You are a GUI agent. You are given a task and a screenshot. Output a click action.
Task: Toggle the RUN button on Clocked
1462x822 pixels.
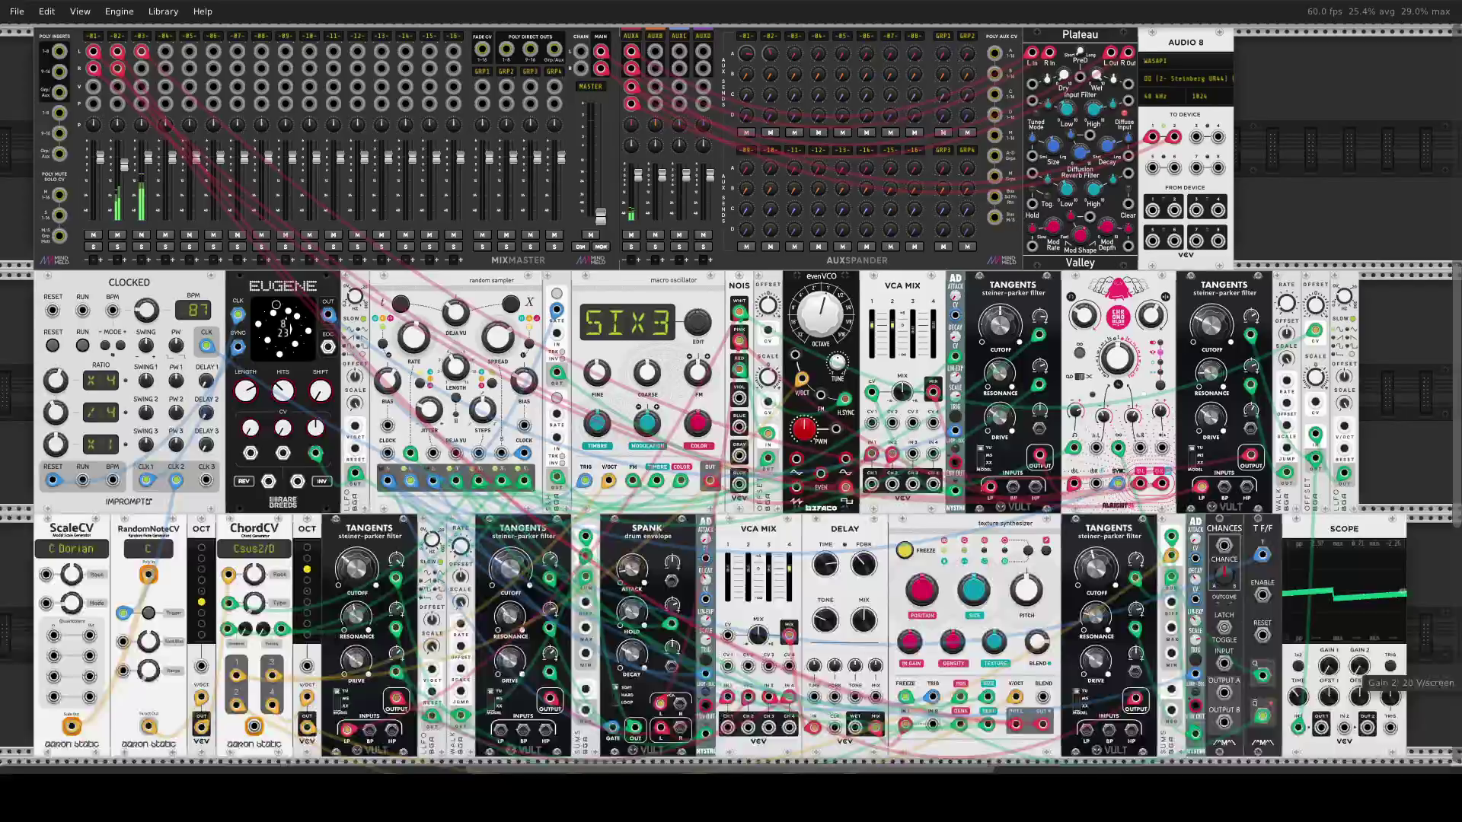click(82, 345)
